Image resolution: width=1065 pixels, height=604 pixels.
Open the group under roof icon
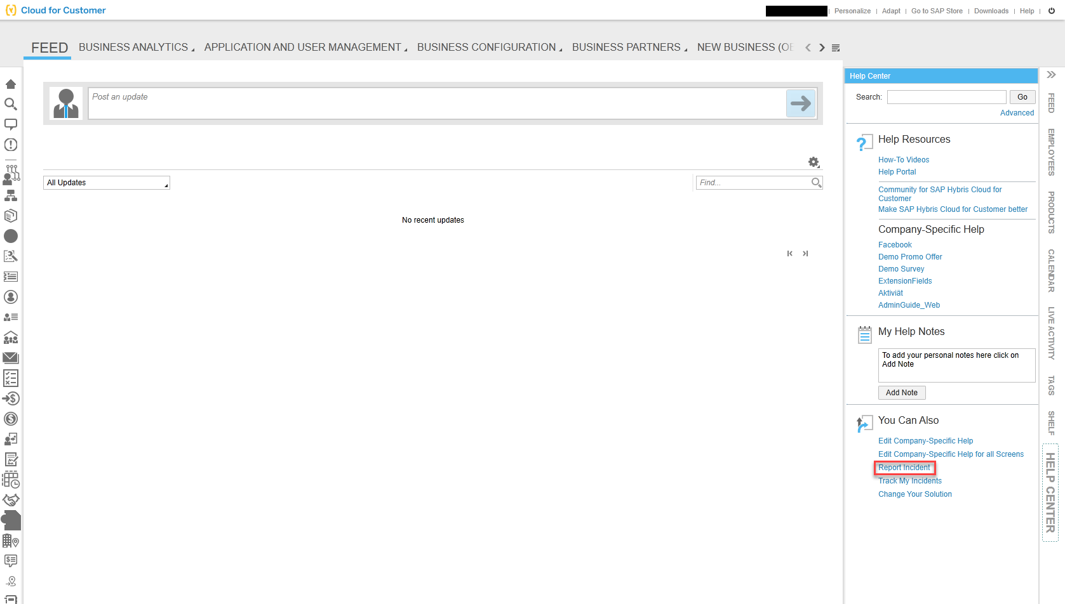(x=11, y=338)
